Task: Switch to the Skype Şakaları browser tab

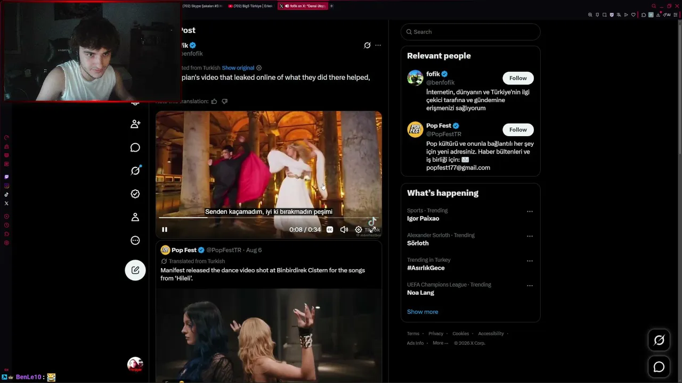Action: pos(202,6)
